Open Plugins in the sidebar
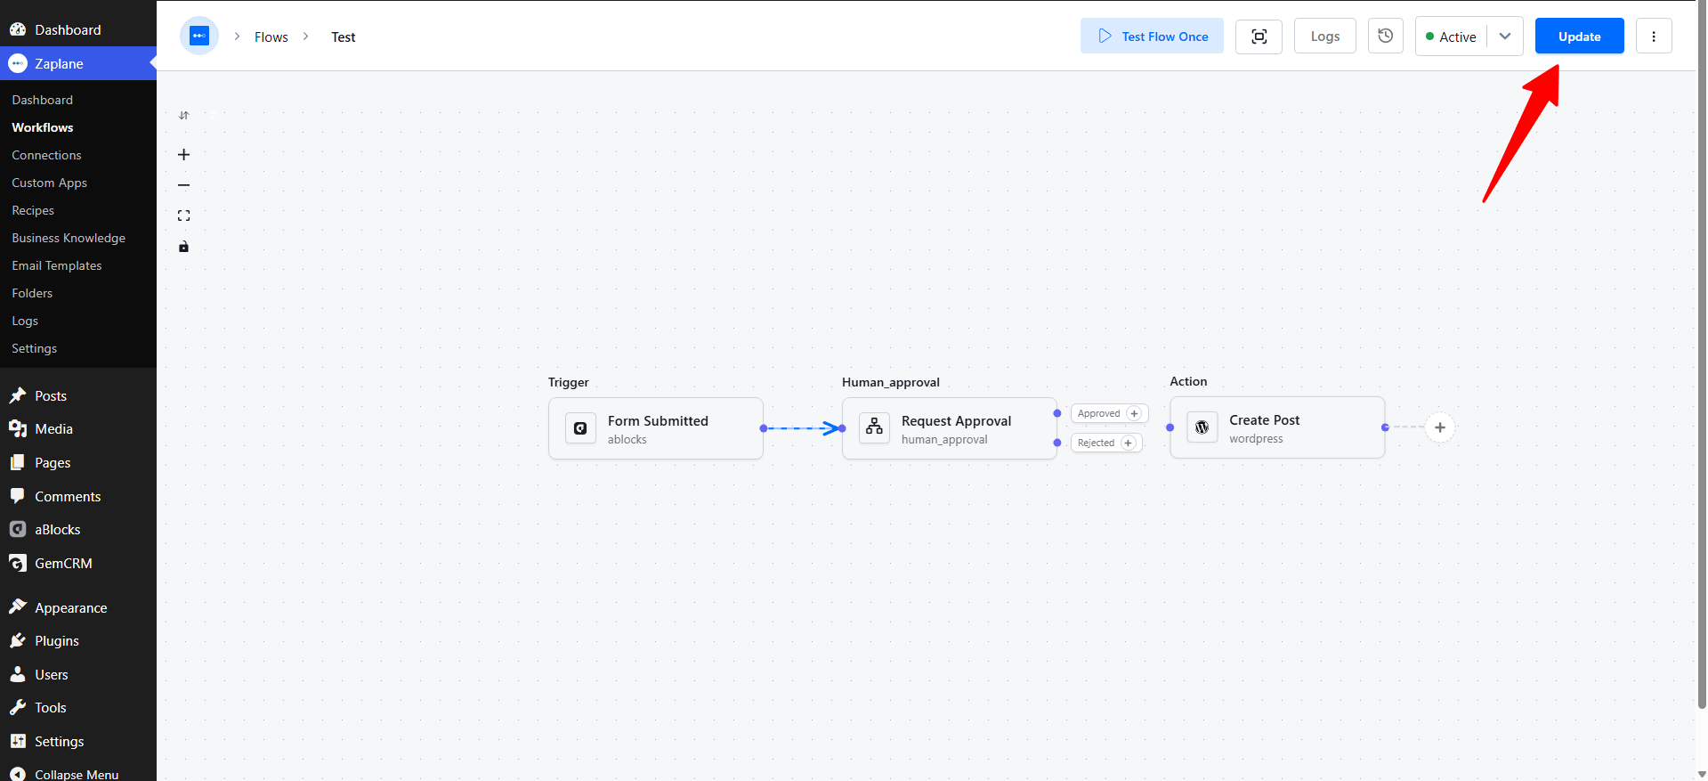 click(x=78, y=641)
